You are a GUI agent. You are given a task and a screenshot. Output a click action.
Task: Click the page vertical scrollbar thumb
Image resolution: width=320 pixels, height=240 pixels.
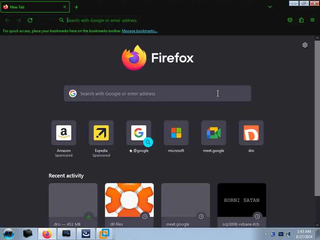click(x=317, y=118)
